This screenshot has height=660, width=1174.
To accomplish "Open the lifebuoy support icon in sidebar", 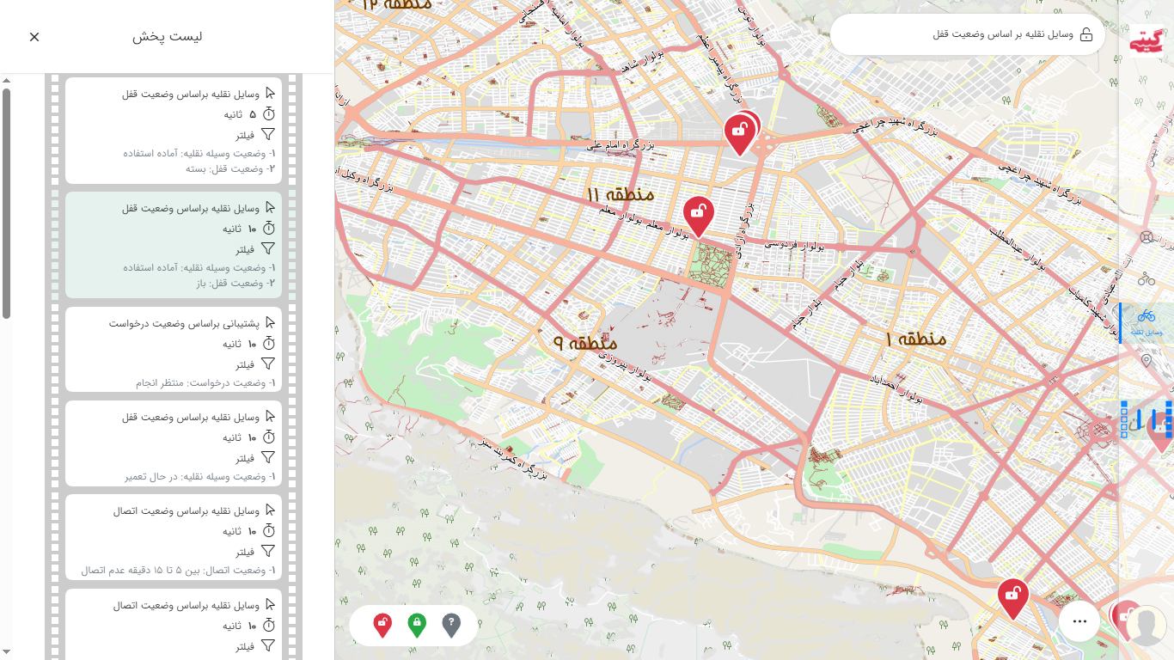I will pos(1146,237).
